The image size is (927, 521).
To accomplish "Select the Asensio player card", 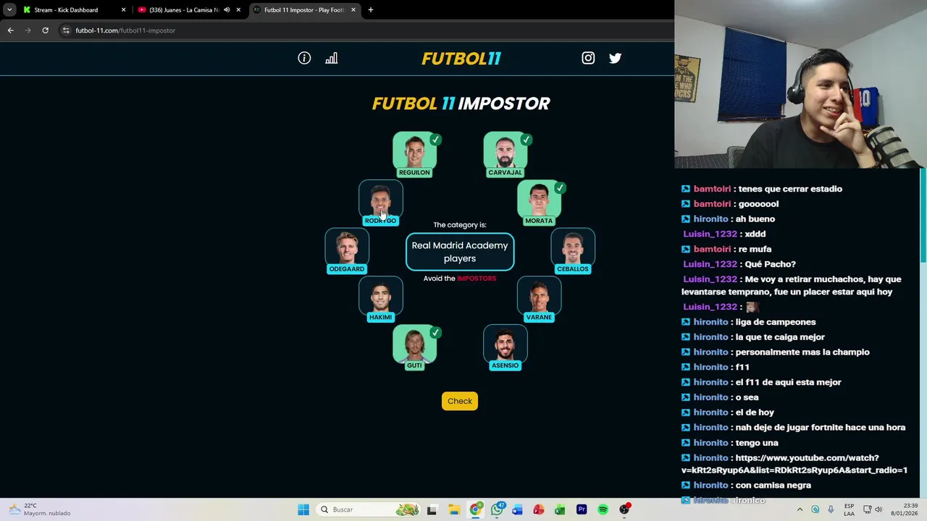I will (505, 347).
